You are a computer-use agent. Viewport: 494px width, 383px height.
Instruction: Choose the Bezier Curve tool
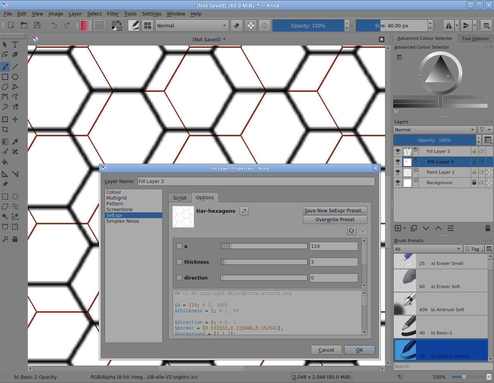[x=5, y=97]
